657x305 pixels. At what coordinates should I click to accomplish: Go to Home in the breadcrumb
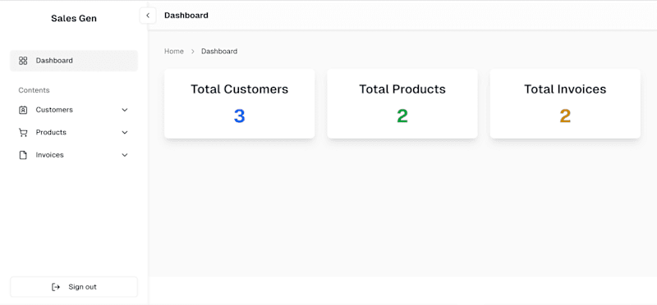[174, 52]
